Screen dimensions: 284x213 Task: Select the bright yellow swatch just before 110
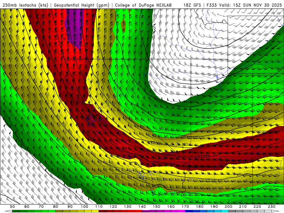95,211
